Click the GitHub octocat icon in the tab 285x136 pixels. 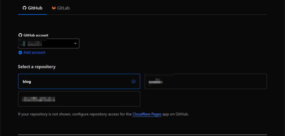pyautogui.click(x=24, y=8)
